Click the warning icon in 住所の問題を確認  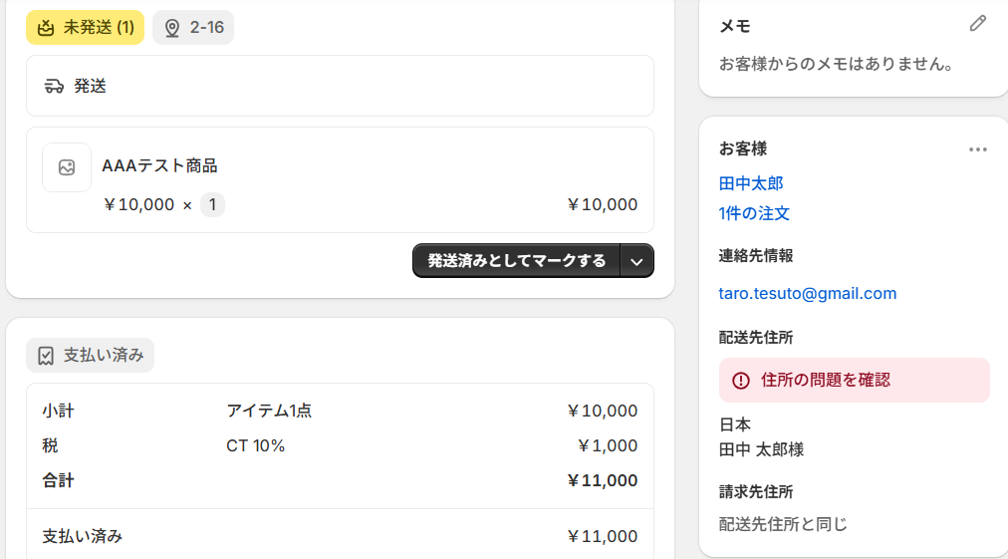pos(741,381)
